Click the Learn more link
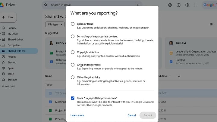The width and height of the screenshot is (217, 122). click(77, 115)
